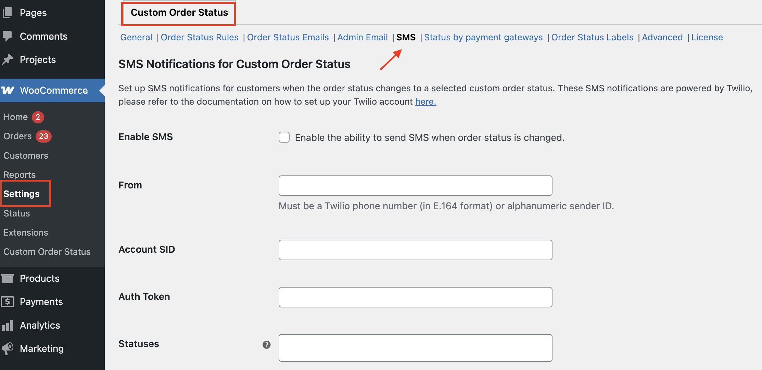Click the Statuses help question mark icon
The width and height of the screenshot is (762, 370).
click(x=267, y=345)
